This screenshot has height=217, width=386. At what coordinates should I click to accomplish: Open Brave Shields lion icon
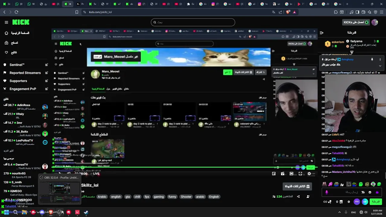287,12
